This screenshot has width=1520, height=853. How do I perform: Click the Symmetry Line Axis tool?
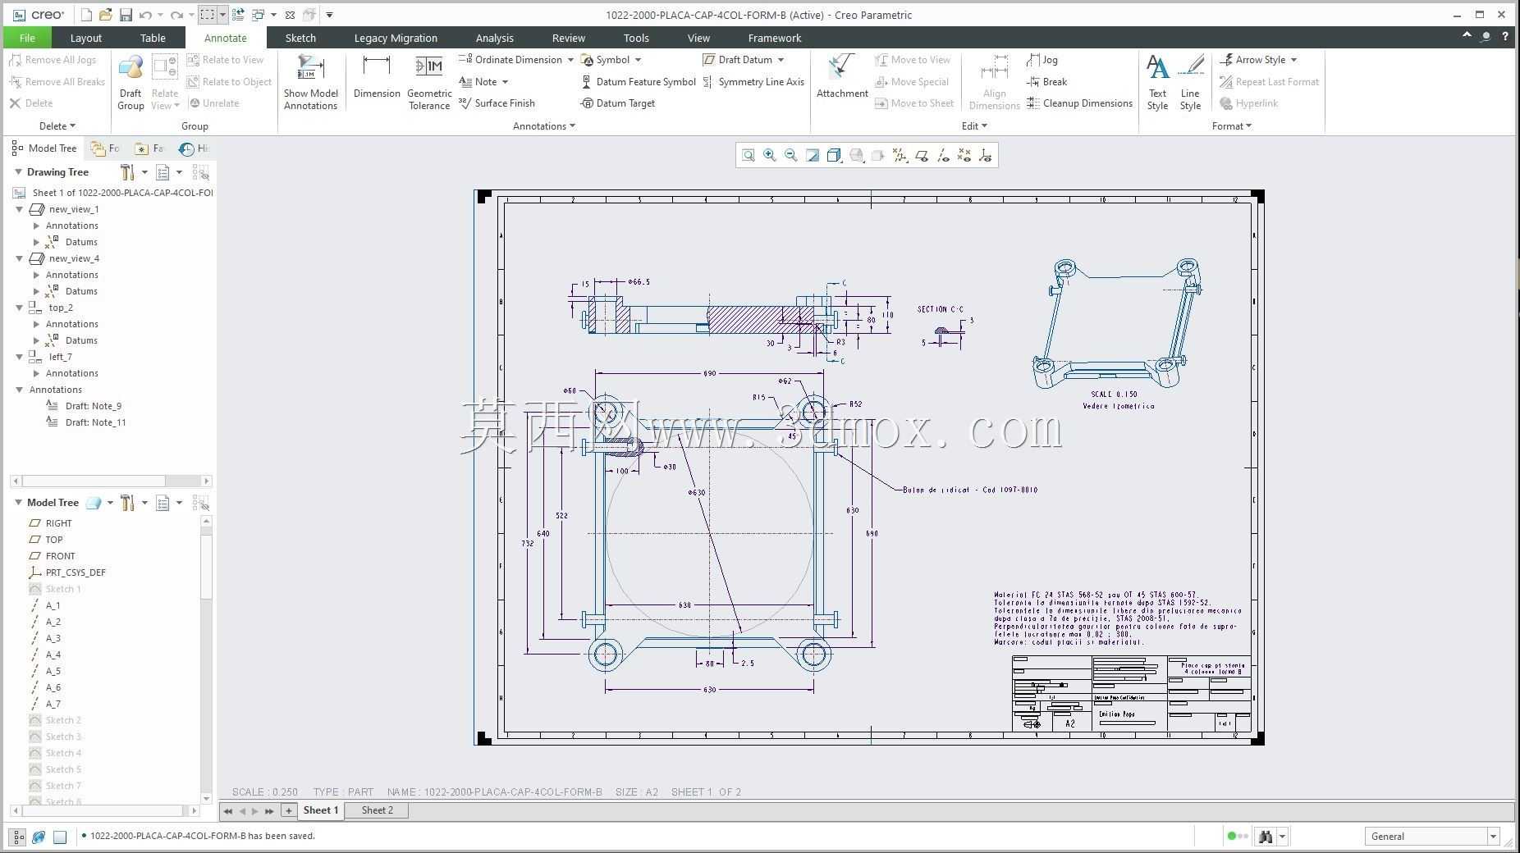click(x=753, y=82)
